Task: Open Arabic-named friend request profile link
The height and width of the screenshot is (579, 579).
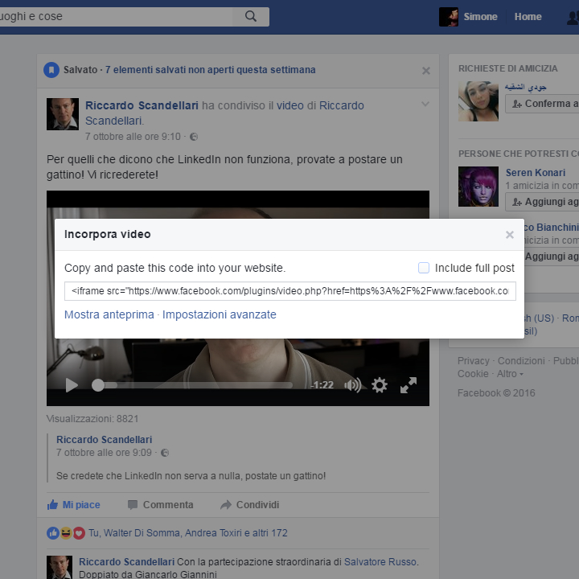Action: (x=525, y=87)
